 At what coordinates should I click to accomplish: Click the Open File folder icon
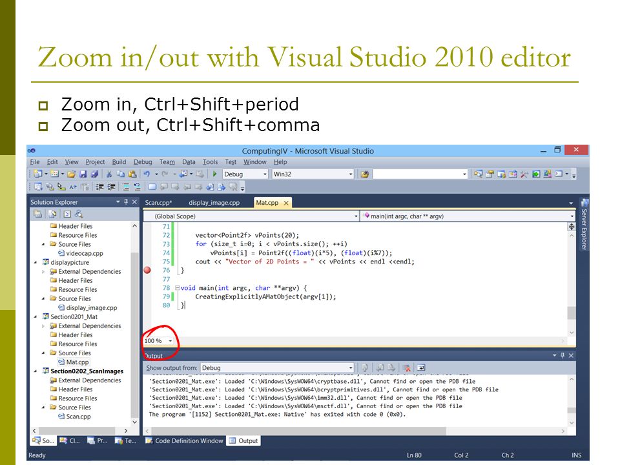pyautogui.click(x=71, y=174)
